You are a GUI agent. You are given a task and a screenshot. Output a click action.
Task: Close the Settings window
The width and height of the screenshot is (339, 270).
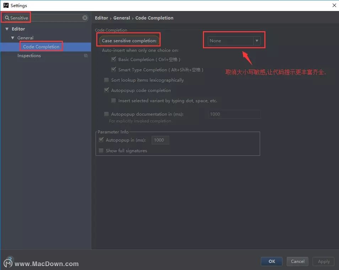(x=334, y=5)
